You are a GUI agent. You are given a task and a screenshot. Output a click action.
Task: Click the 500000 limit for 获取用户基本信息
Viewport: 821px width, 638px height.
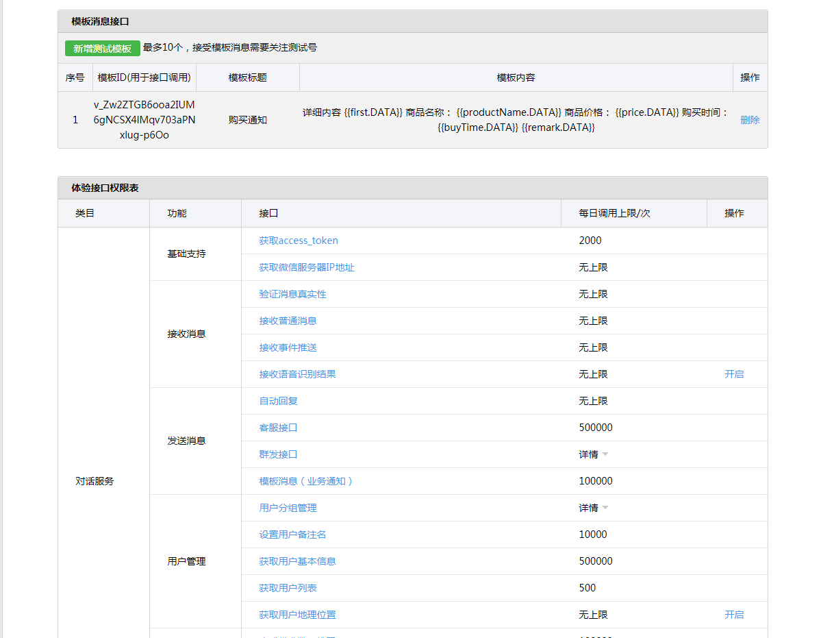596,561
